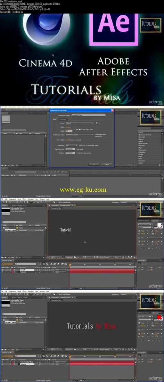The height and width of the screenshot is (382, 164).
Task: Toggle Auto-Open Panels checkbox in the Text 1 frame
Action: tap(58, 202)
